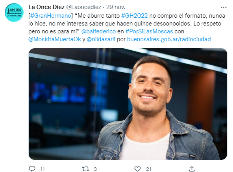
Task: Open the #GH2022 hashtag link
Action: pos(135,16)
